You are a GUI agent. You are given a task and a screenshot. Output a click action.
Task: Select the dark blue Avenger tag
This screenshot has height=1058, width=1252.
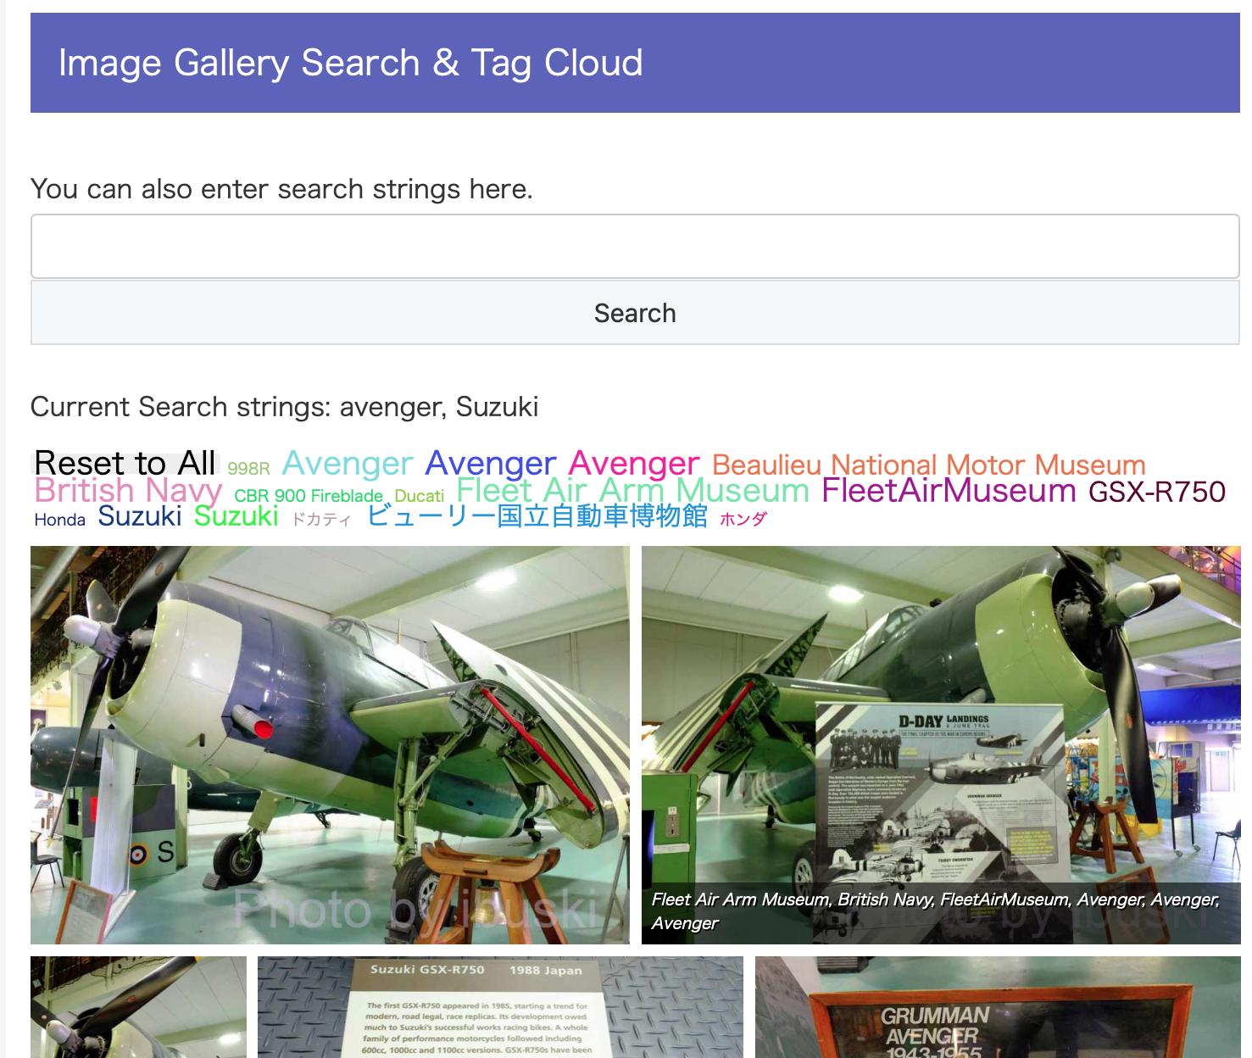click(x=491, y=463)
